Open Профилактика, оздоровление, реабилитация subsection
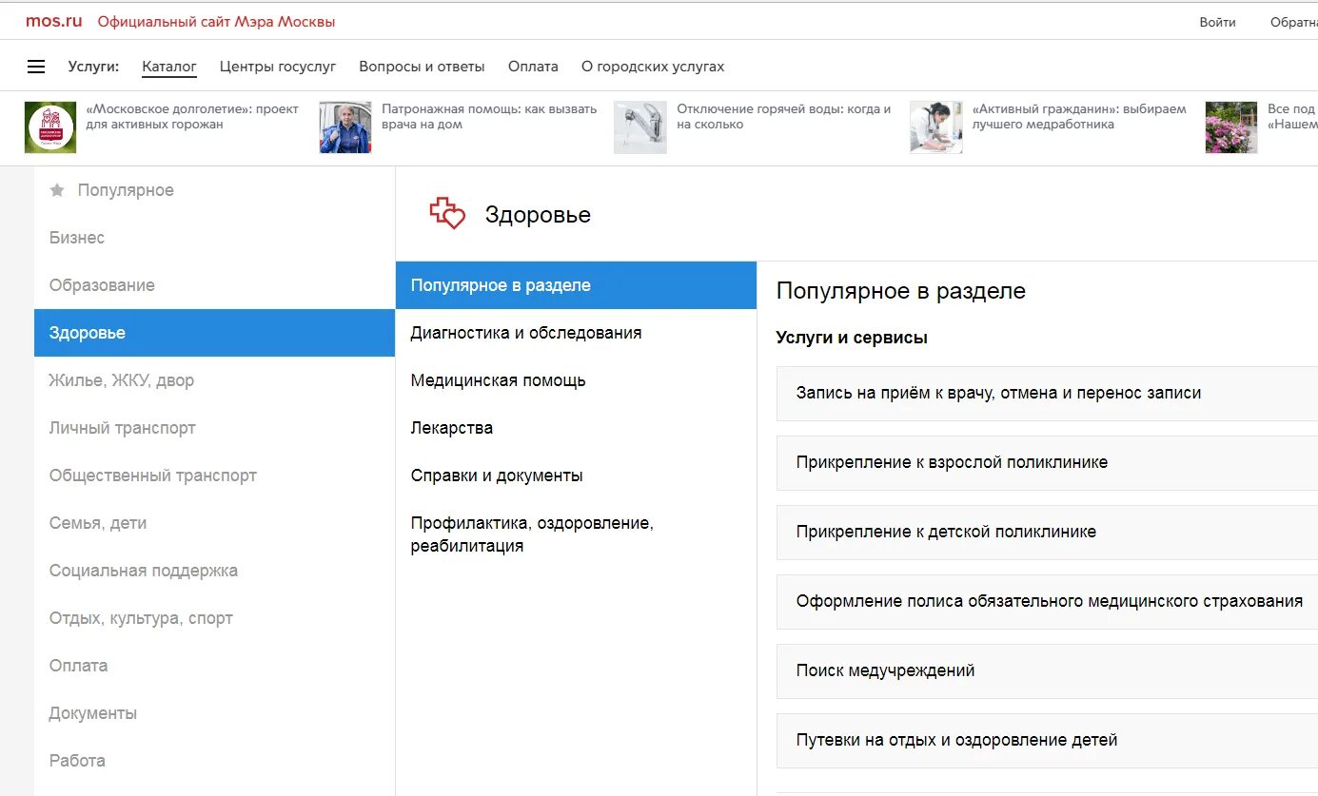The height and width of the screenshot is (796, 1318). (x=576, y=534)
